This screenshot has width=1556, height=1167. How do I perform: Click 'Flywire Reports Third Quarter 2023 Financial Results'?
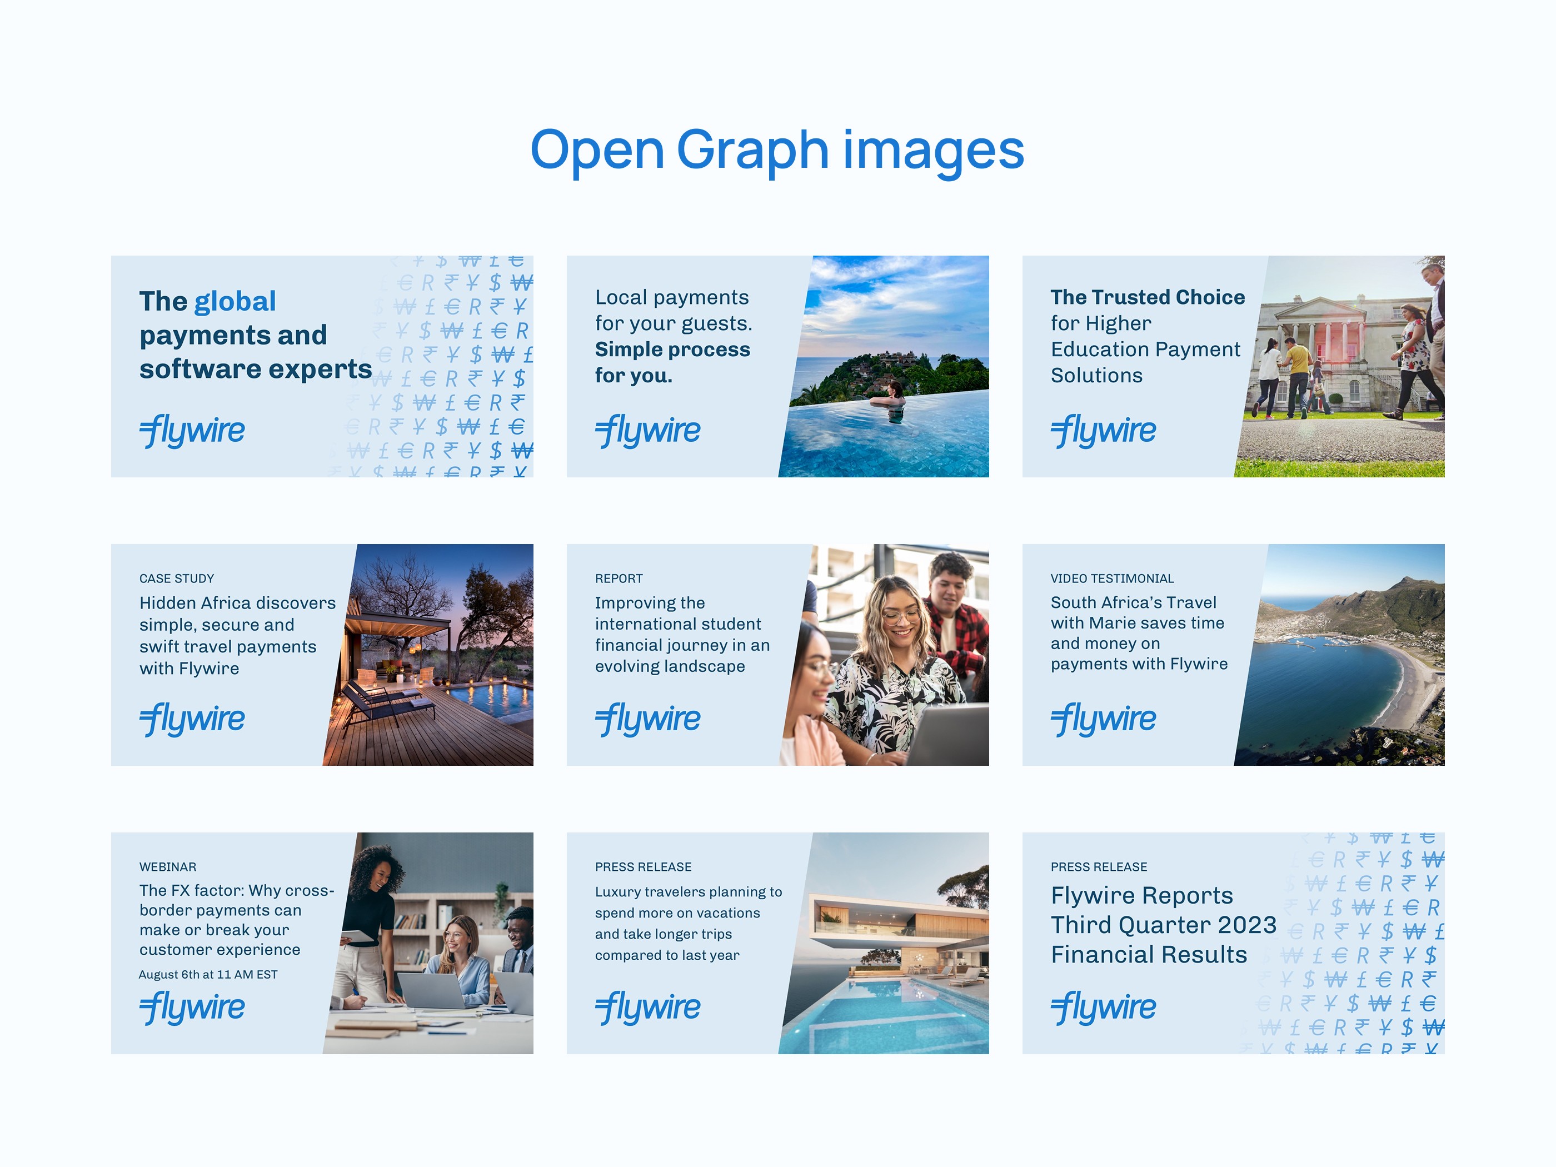pyautogui.click(x=1164, y=925)
